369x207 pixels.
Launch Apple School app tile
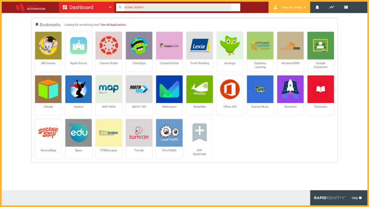pos(78,52)
